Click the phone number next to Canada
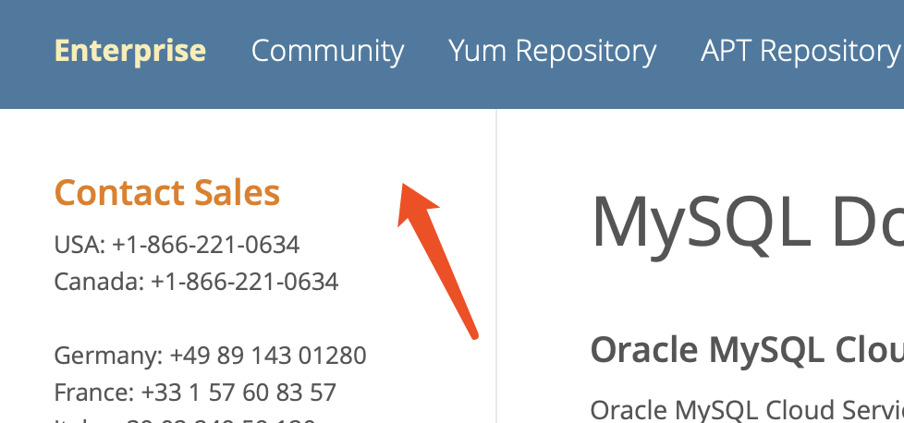 pyautogui.click(x=244, y=281)
